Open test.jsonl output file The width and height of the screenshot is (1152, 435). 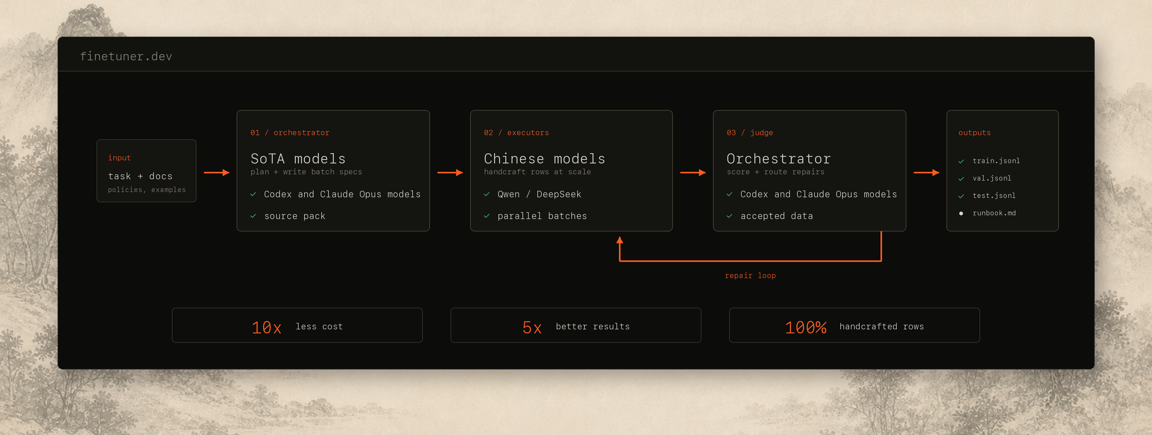point(994,195)
